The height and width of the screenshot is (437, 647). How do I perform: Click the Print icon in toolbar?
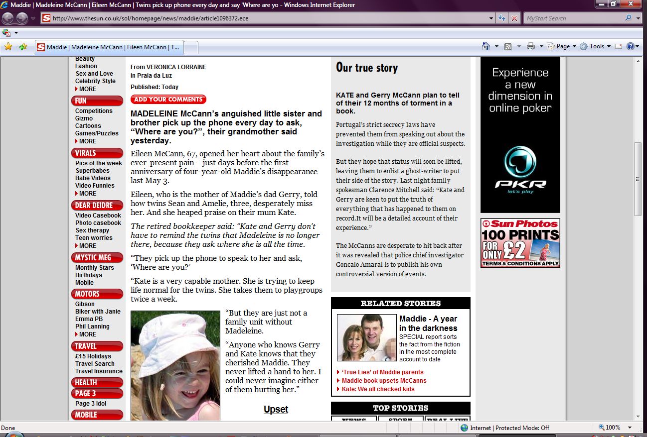(530, 46)
